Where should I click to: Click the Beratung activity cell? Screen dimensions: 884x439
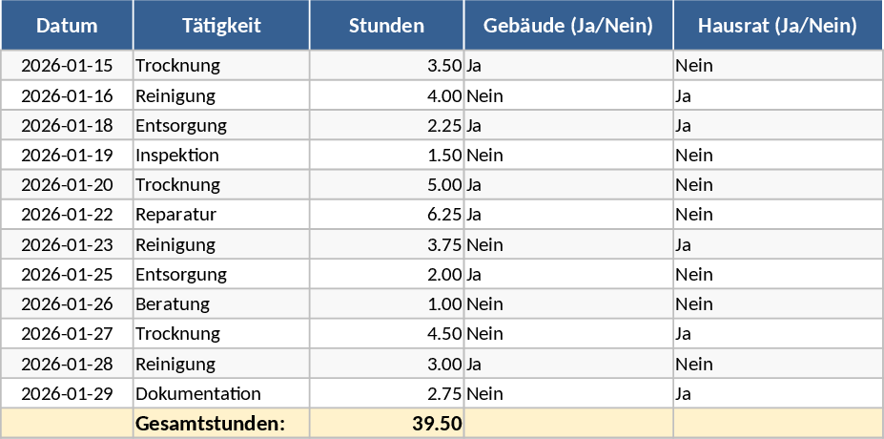pos(221,304)
